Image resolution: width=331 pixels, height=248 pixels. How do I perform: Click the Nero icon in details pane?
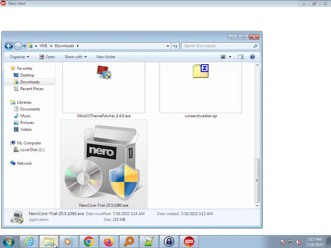(17, 217)
